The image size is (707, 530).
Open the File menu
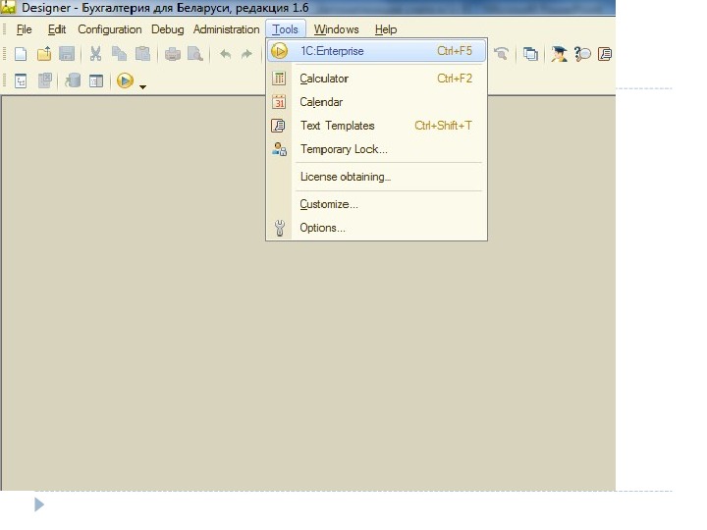[x=24, y=29]
